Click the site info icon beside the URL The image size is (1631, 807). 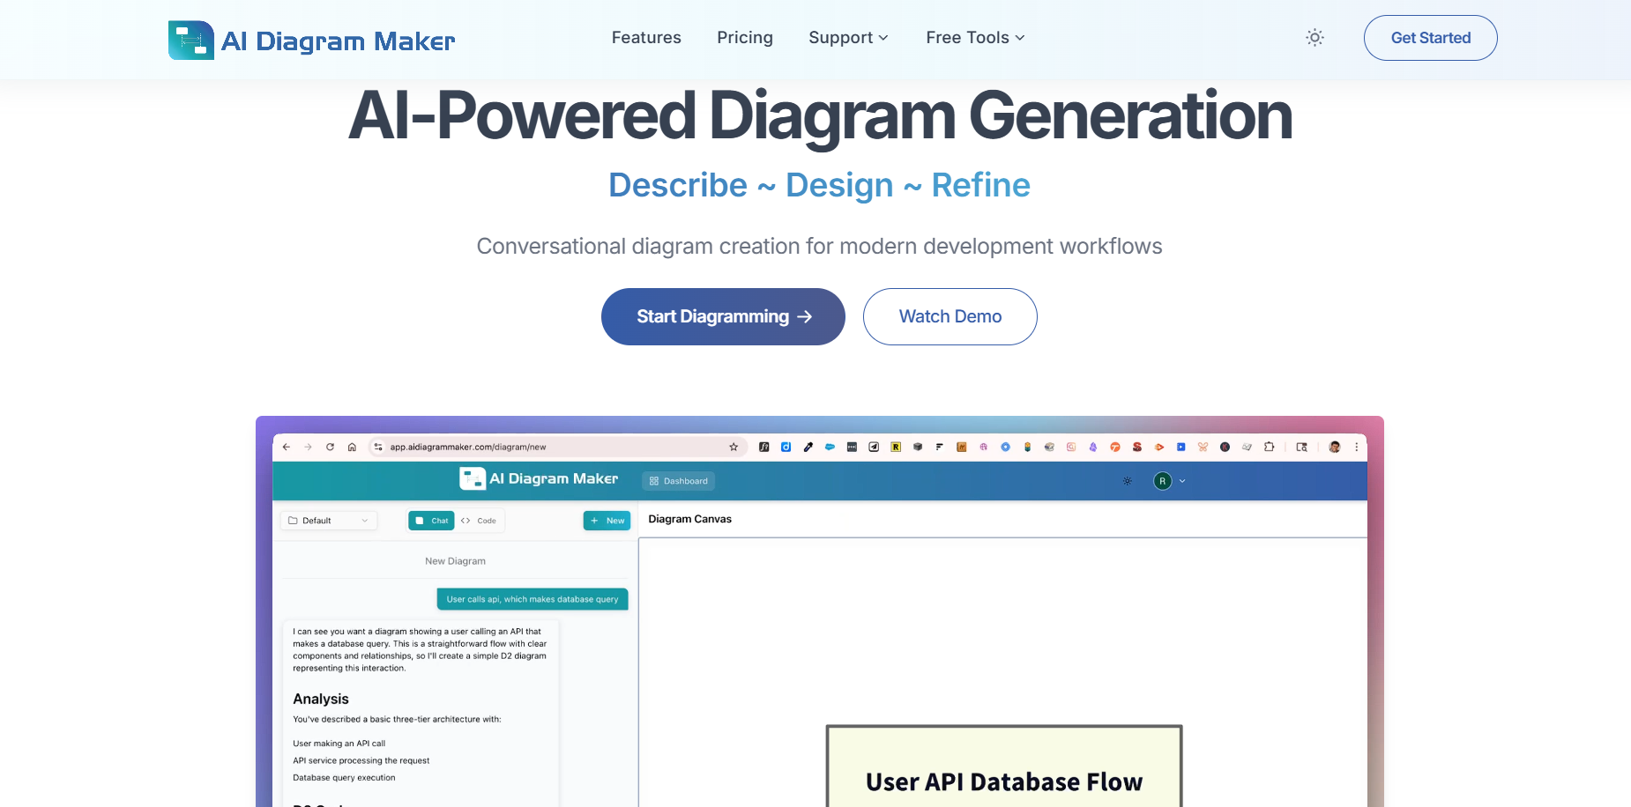(378, 447)
